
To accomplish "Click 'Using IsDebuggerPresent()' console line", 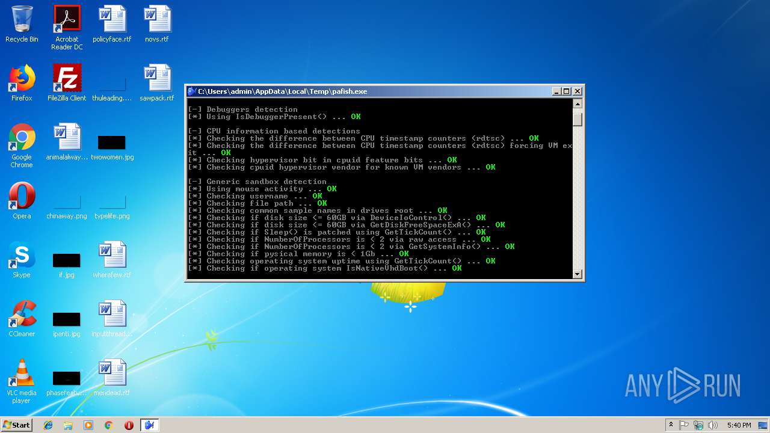I will [274, 117].
